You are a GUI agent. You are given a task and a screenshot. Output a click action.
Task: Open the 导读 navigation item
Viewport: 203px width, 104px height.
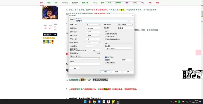tap(49, 3)
